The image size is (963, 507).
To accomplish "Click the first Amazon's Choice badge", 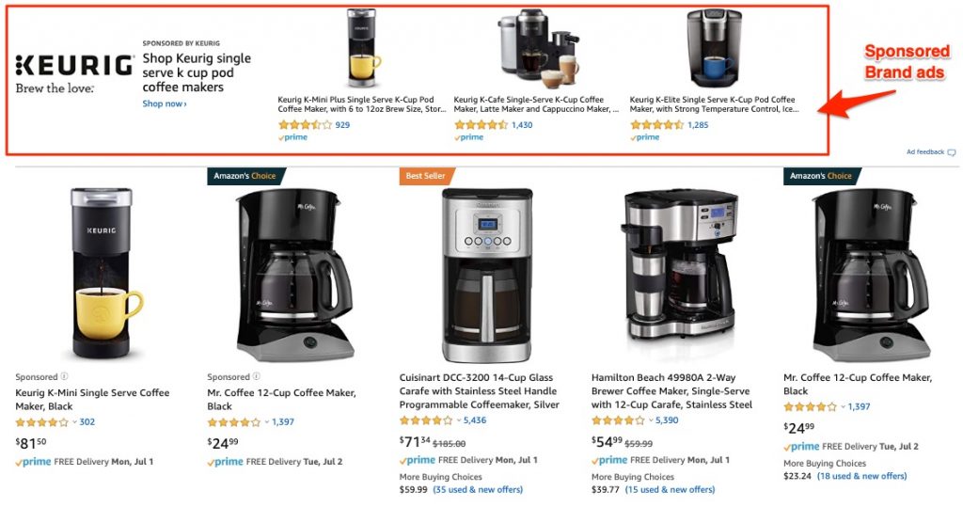I will pyautogui.click(x=245, y=176).
